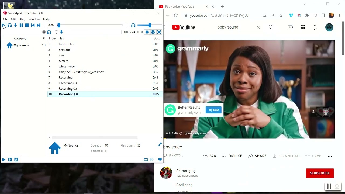Open the browser Extensions puzzle icon

(307, 16)
